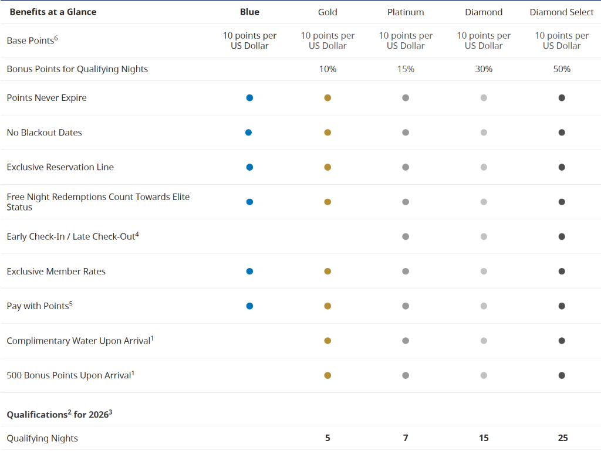
Task: Click Blue dot for Exclusive Reservation Line
Action: tap(249, 167)
